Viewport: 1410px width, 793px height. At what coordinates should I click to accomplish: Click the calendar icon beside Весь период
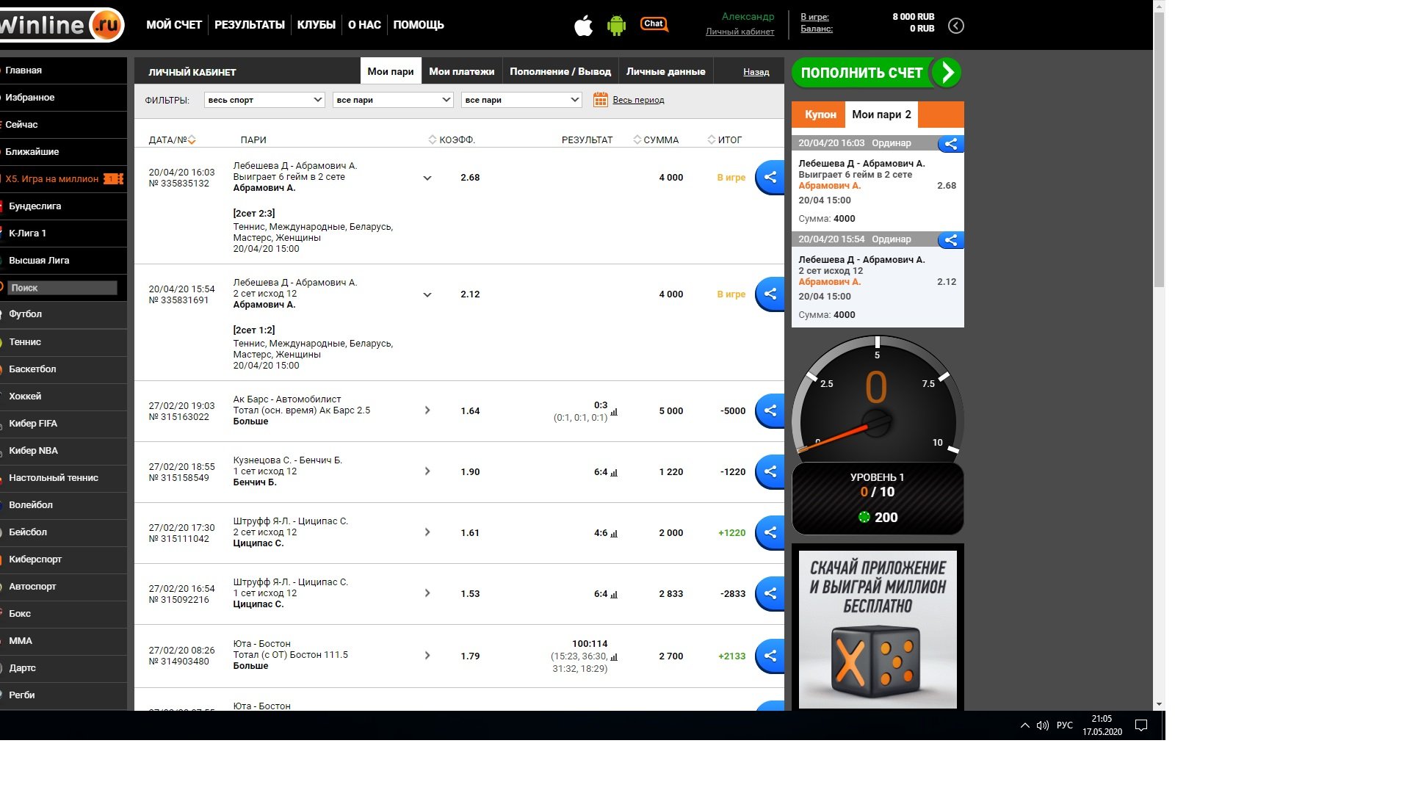coord(600,100)
